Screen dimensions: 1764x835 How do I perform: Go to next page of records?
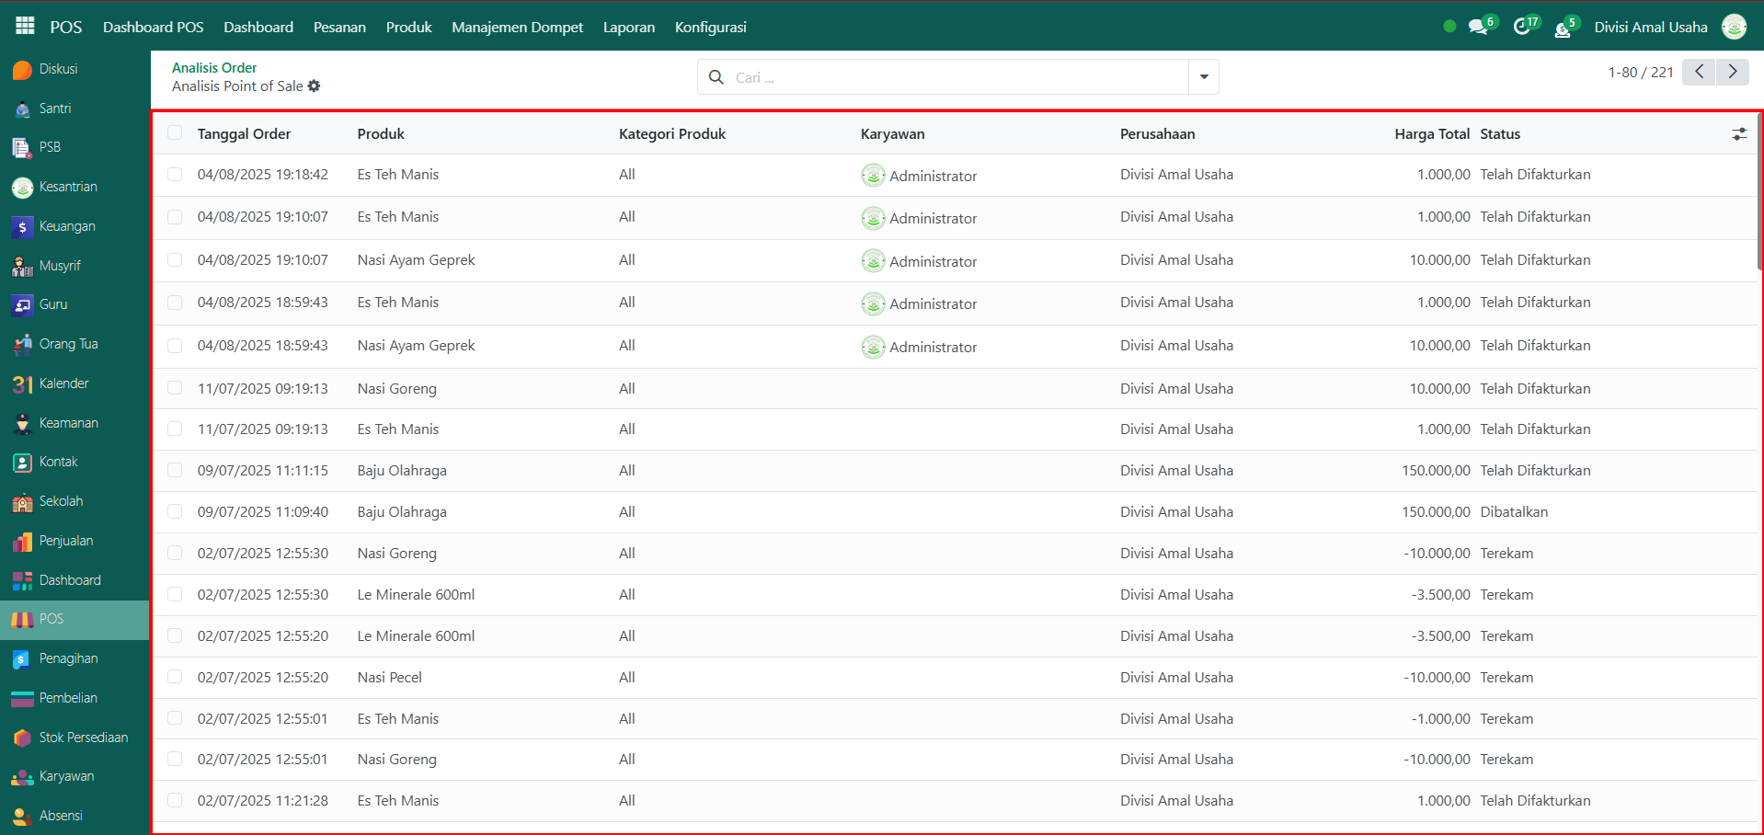pos(1733,72)
